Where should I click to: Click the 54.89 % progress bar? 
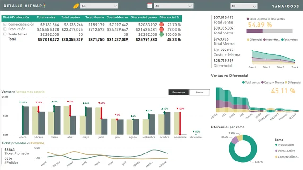pyautogui.click(x=269, y=31)
